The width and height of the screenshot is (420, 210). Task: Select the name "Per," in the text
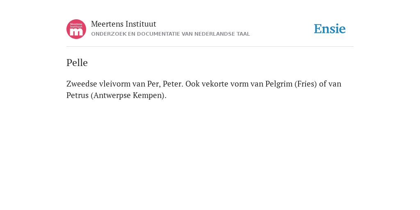(154, 84)
